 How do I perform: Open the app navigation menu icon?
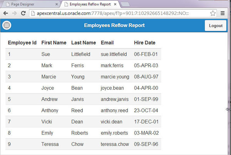(7, 26)
